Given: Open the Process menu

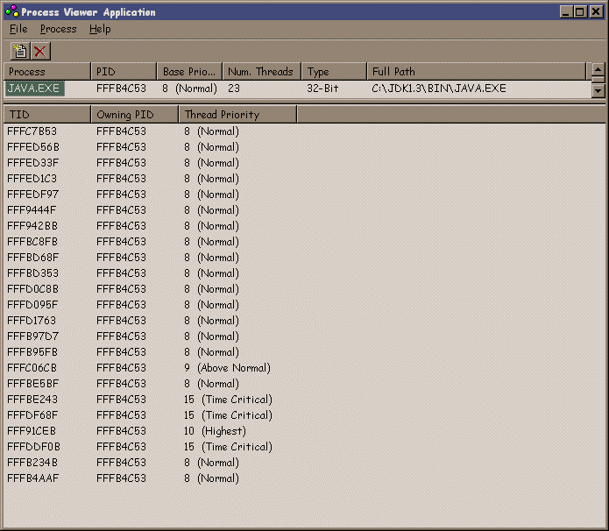Looking at the screenshot, I should [x=58, y=29].
